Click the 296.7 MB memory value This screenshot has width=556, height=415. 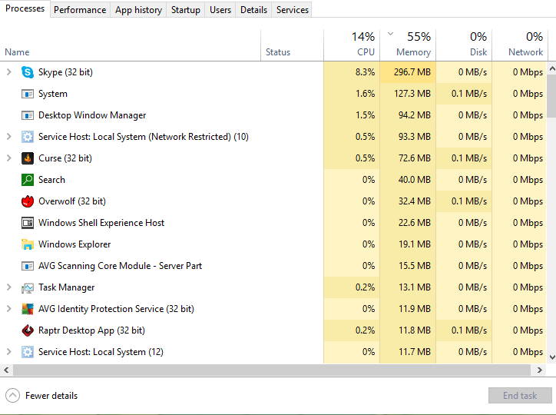click(412, 72)
